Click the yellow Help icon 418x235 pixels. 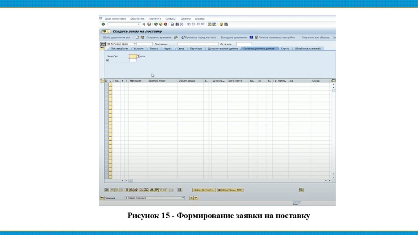221,24
